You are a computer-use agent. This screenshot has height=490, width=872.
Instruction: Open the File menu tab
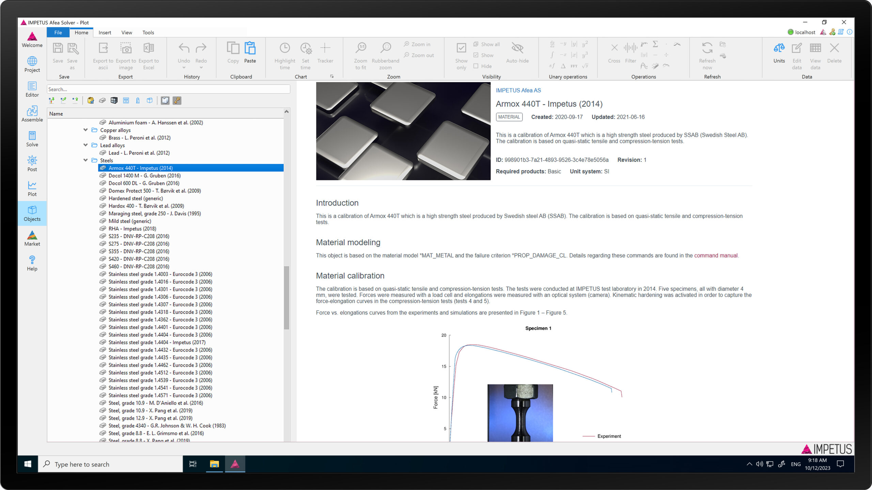(x=58, y=32)
